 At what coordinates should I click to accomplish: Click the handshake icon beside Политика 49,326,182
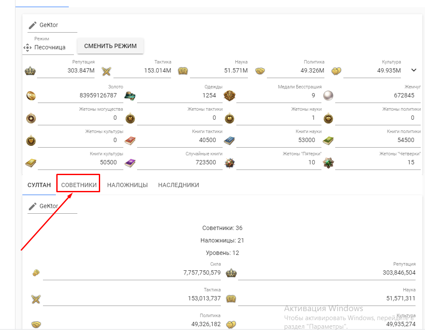(x=36, y=324)
